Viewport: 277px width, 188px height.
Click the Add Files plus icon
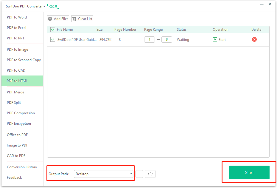[x=50, y=19]
